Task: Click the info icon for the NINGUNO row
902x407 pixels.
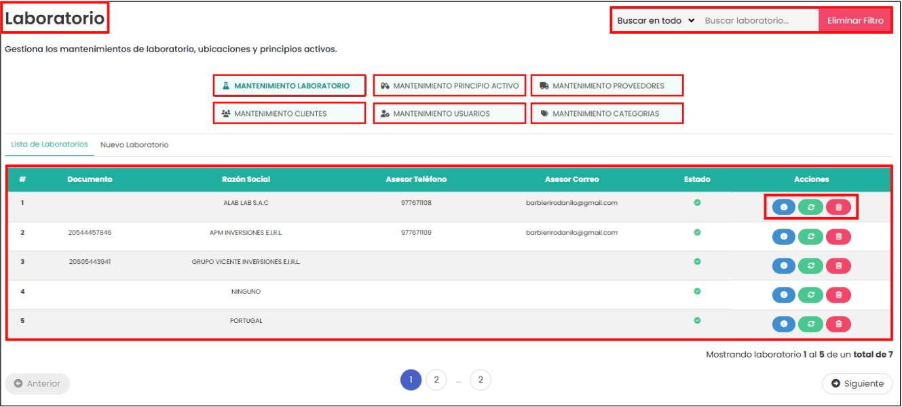Action: (784, 295)
